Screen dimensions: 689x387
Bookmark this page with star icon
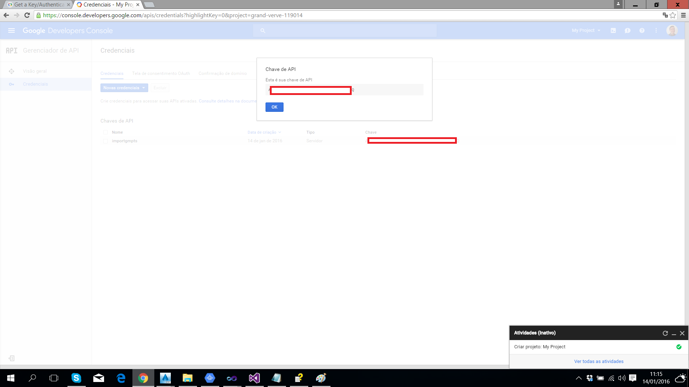pyautogui.click(x=673, y=15)
